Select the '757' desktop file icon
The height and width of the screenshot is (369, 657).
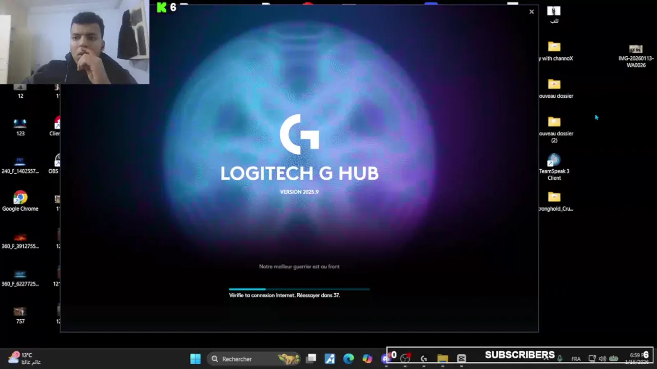point(20,315)
